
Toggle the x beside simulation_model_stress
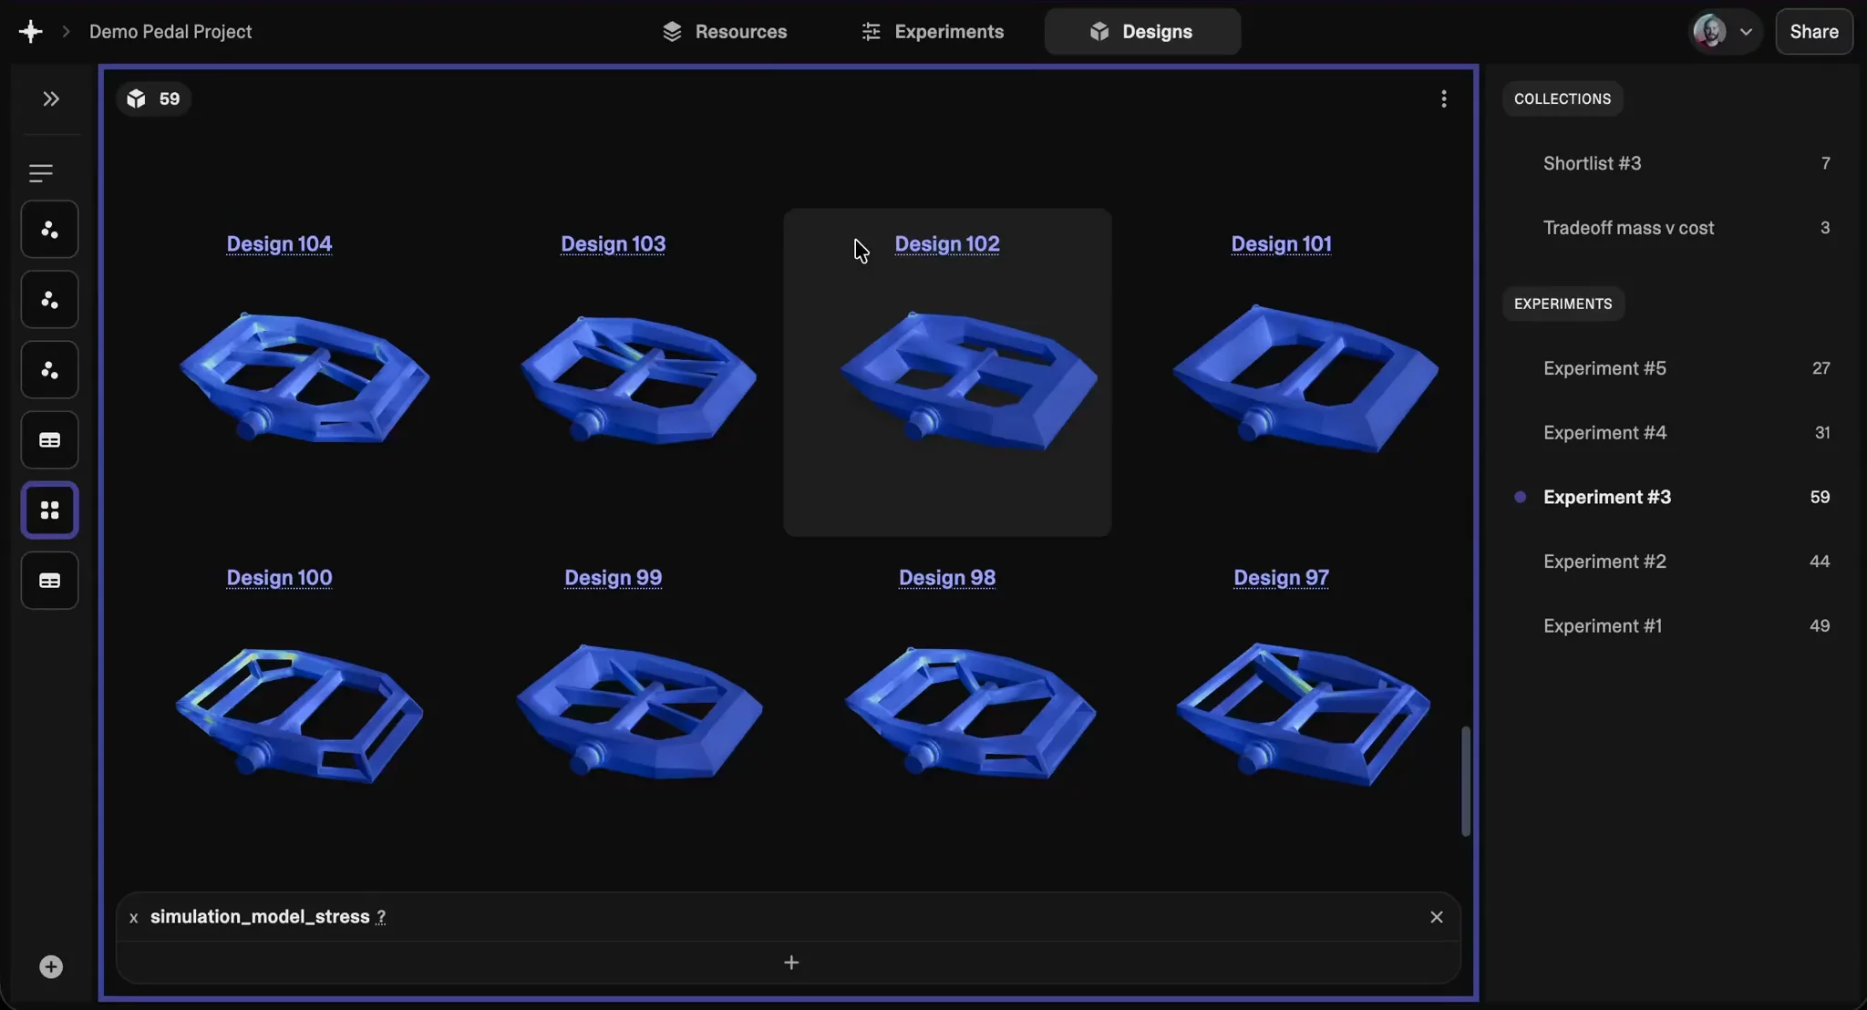(x=134, y=918)
